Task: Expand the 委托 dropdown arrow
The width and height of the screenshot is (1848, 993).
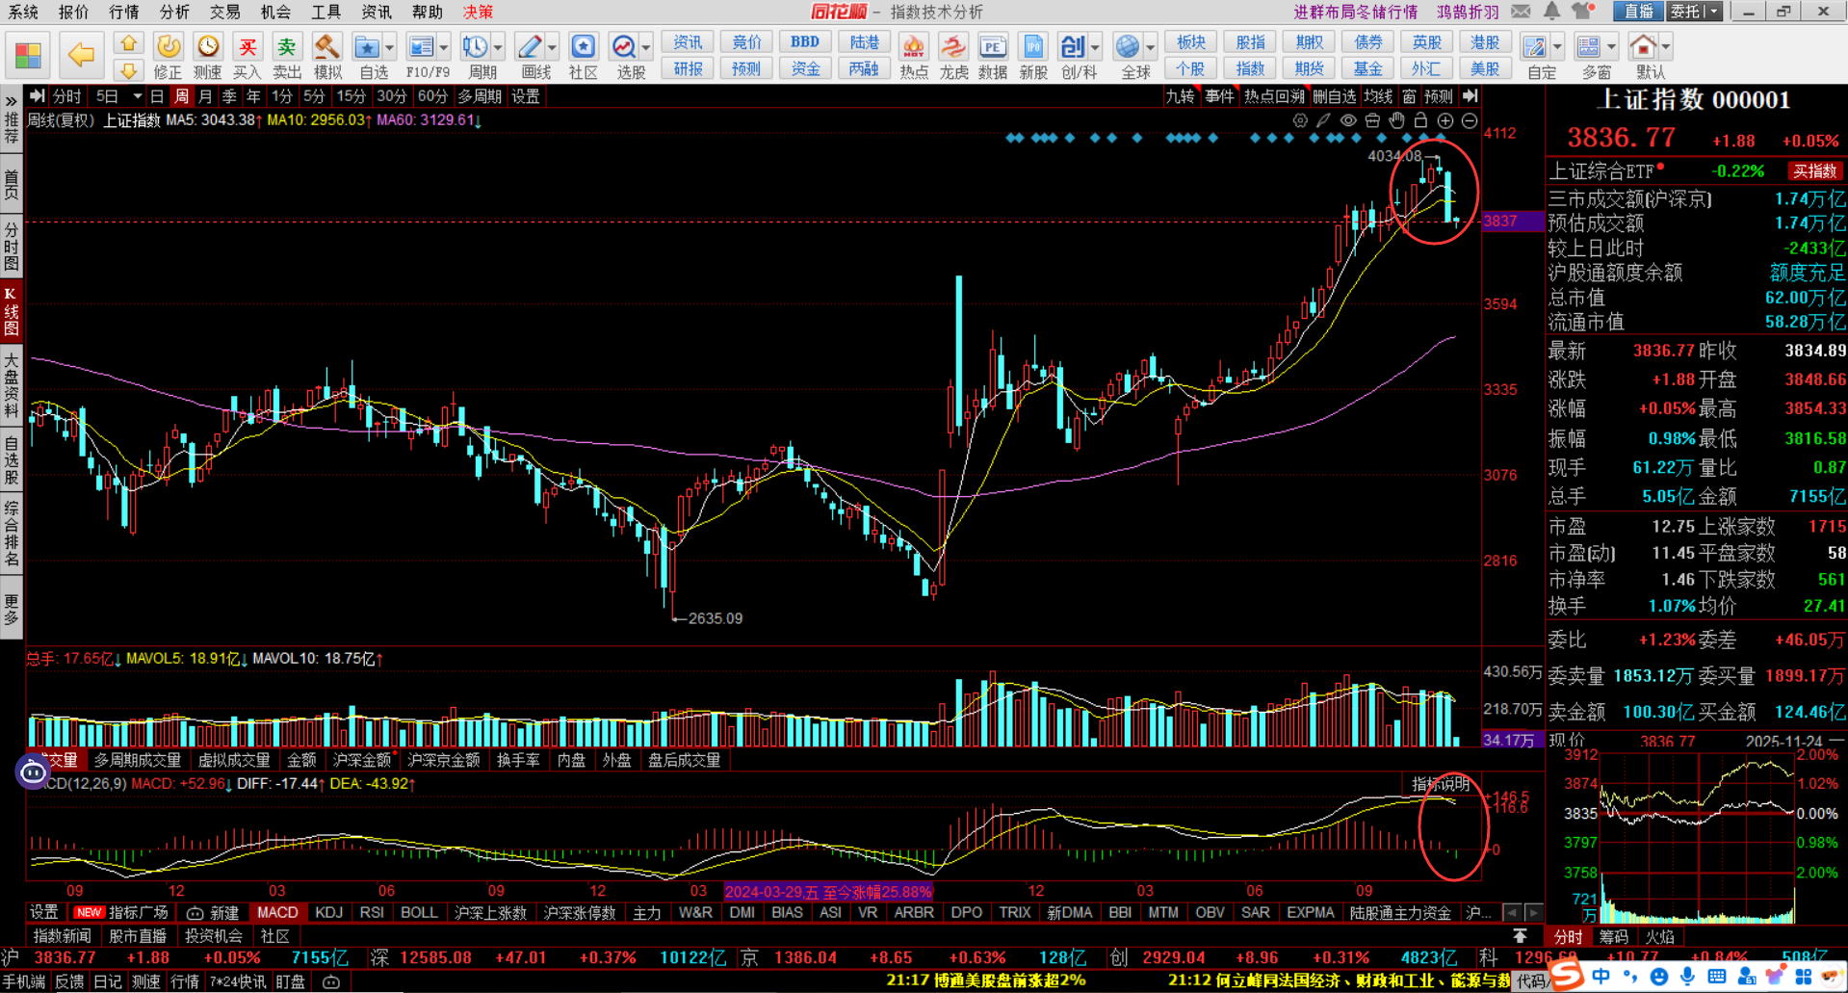Action: tap(1712, 12)
